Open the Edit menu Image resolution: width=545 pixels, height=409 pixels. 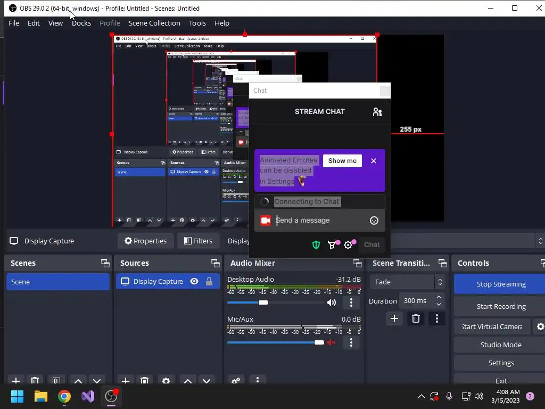[x=34, y=23]
